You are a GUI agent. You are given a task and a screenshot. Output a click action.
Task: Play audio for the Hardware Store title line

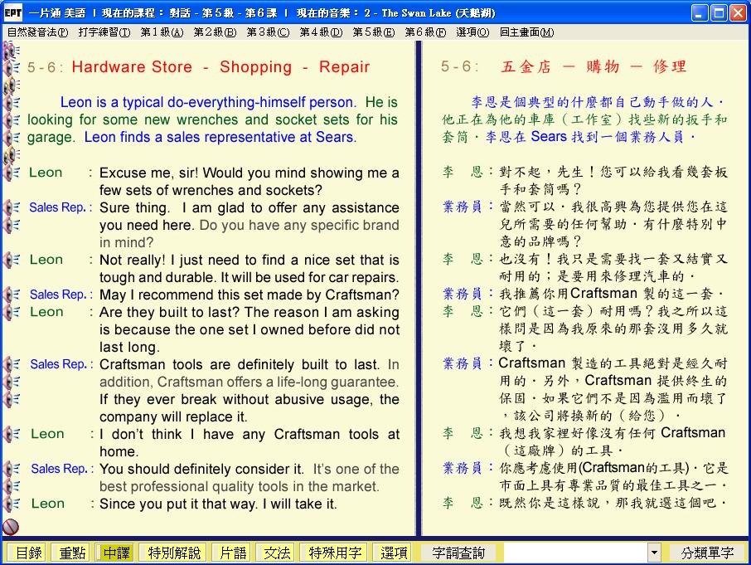(12, 68)
